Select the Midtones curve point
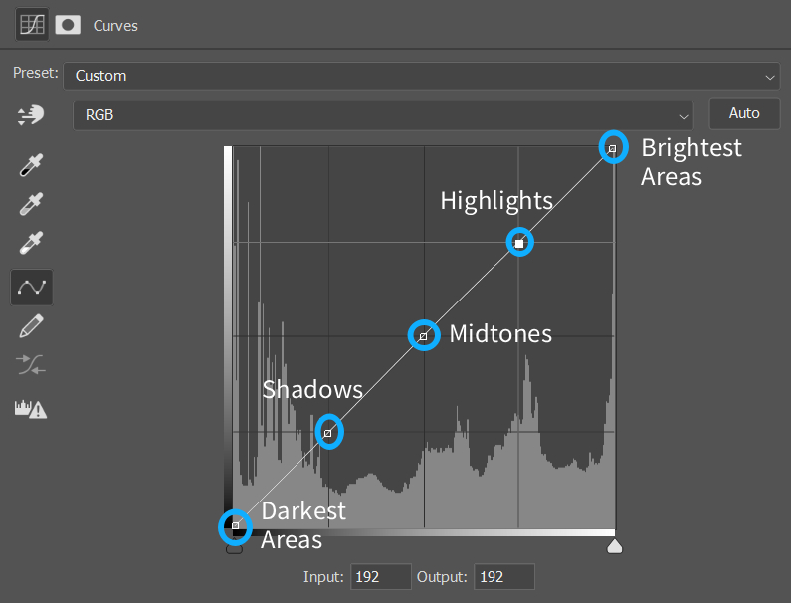This screenshot has height=603, width=791. [x=423, y=336]
